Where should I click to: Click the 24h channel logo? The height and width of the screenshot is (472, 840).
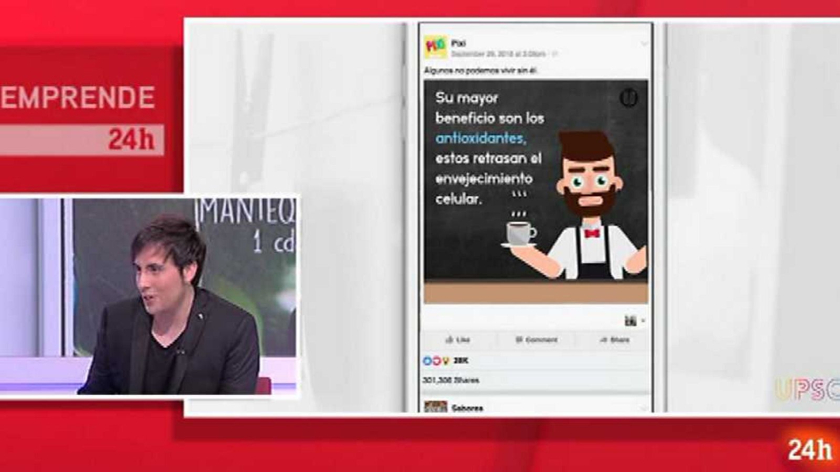(x=810, y=448)
